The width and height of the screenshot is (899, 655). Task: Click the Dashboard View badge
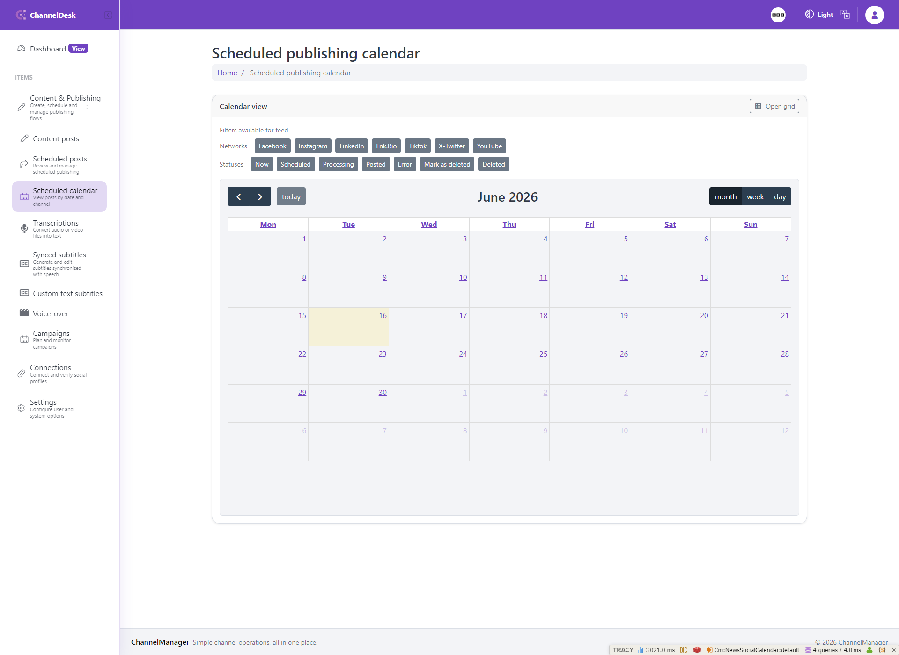78,49
